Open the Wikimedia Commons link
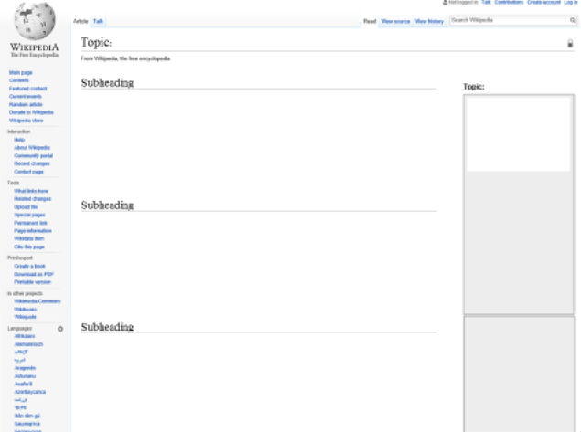The image size is (581, 432). 37,301
